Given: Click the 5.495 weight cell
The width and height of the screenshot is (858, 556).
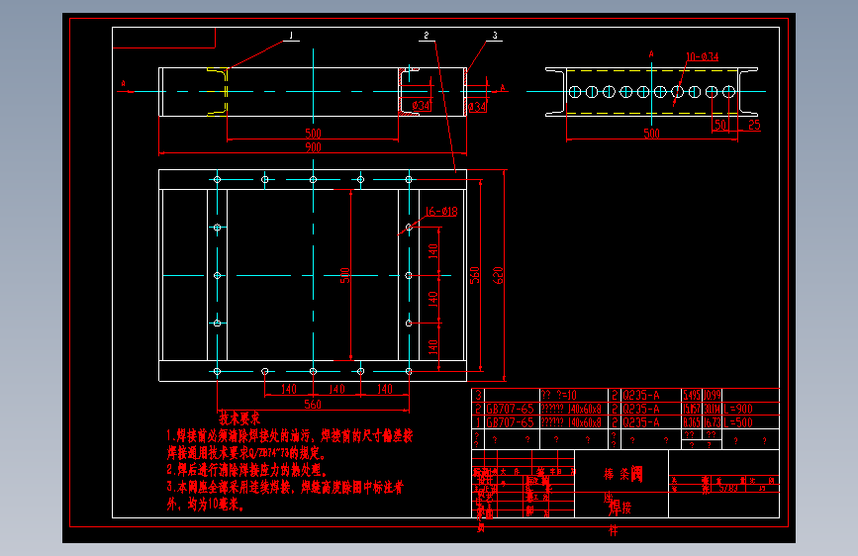Looking at the screenshot, I should point(692,395).
